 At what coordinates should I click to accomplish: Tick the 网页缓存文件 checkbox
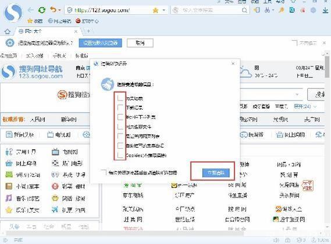coord(120,126)
